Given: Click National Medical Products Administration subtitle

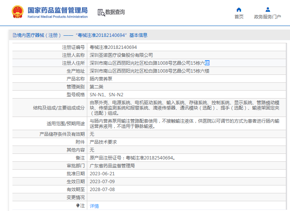Looking at the screenshot, I should tap(58, 17).
